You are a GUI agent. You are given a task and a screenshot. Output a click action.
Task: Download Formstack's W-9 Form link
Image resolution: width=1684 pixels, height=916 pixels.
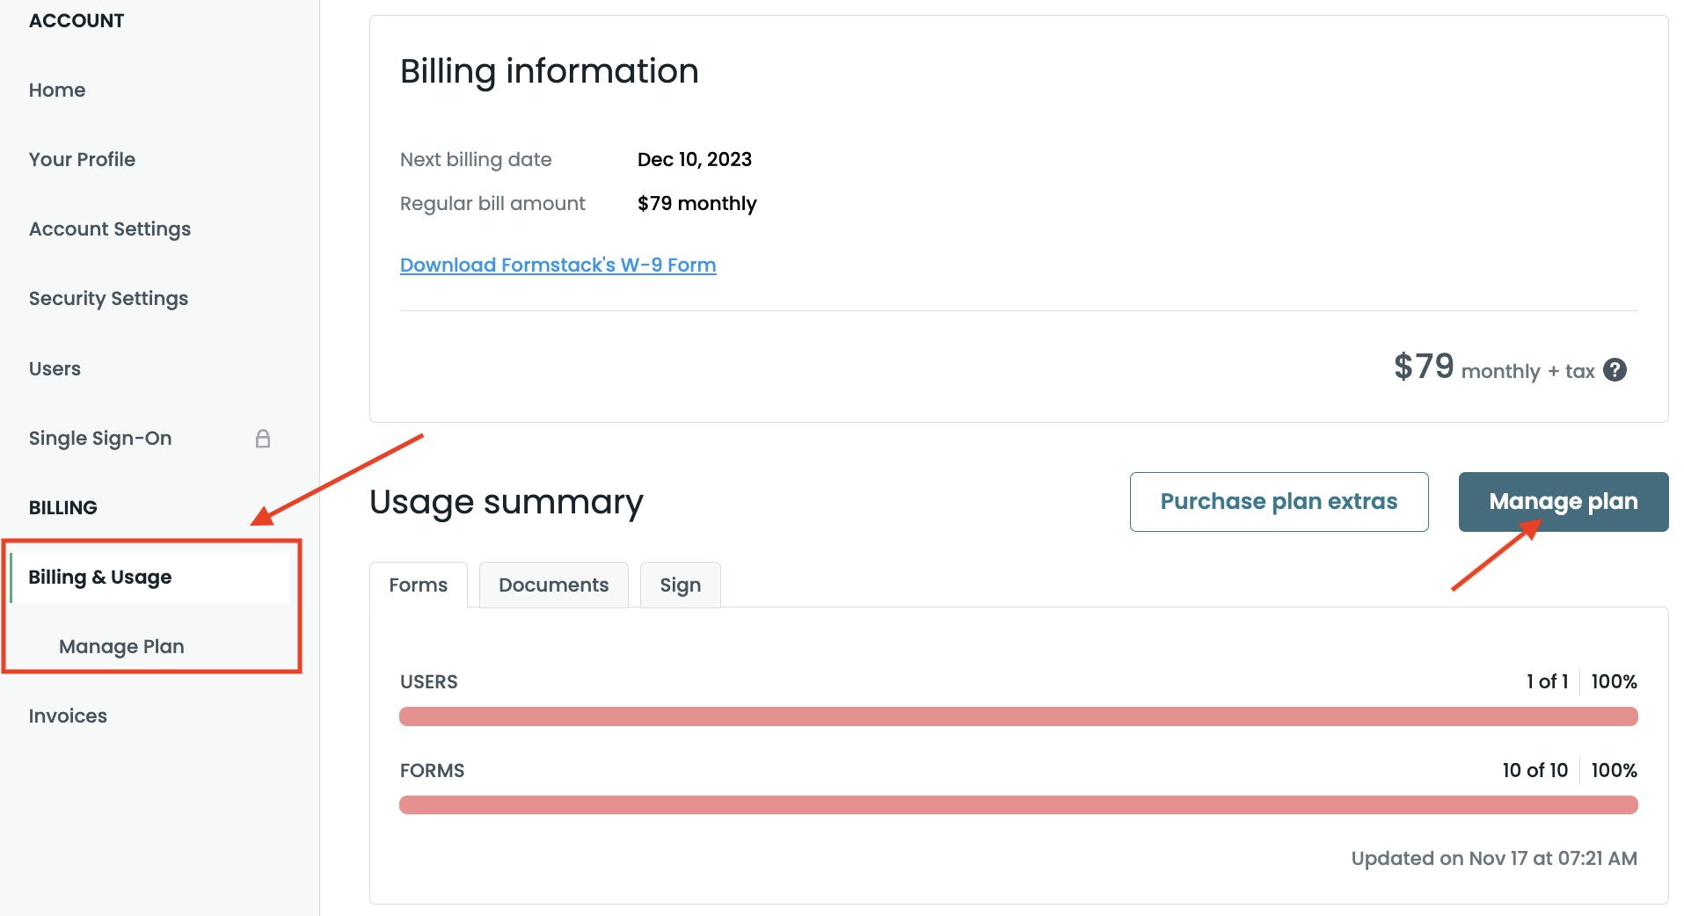click(x=558, y=265)
